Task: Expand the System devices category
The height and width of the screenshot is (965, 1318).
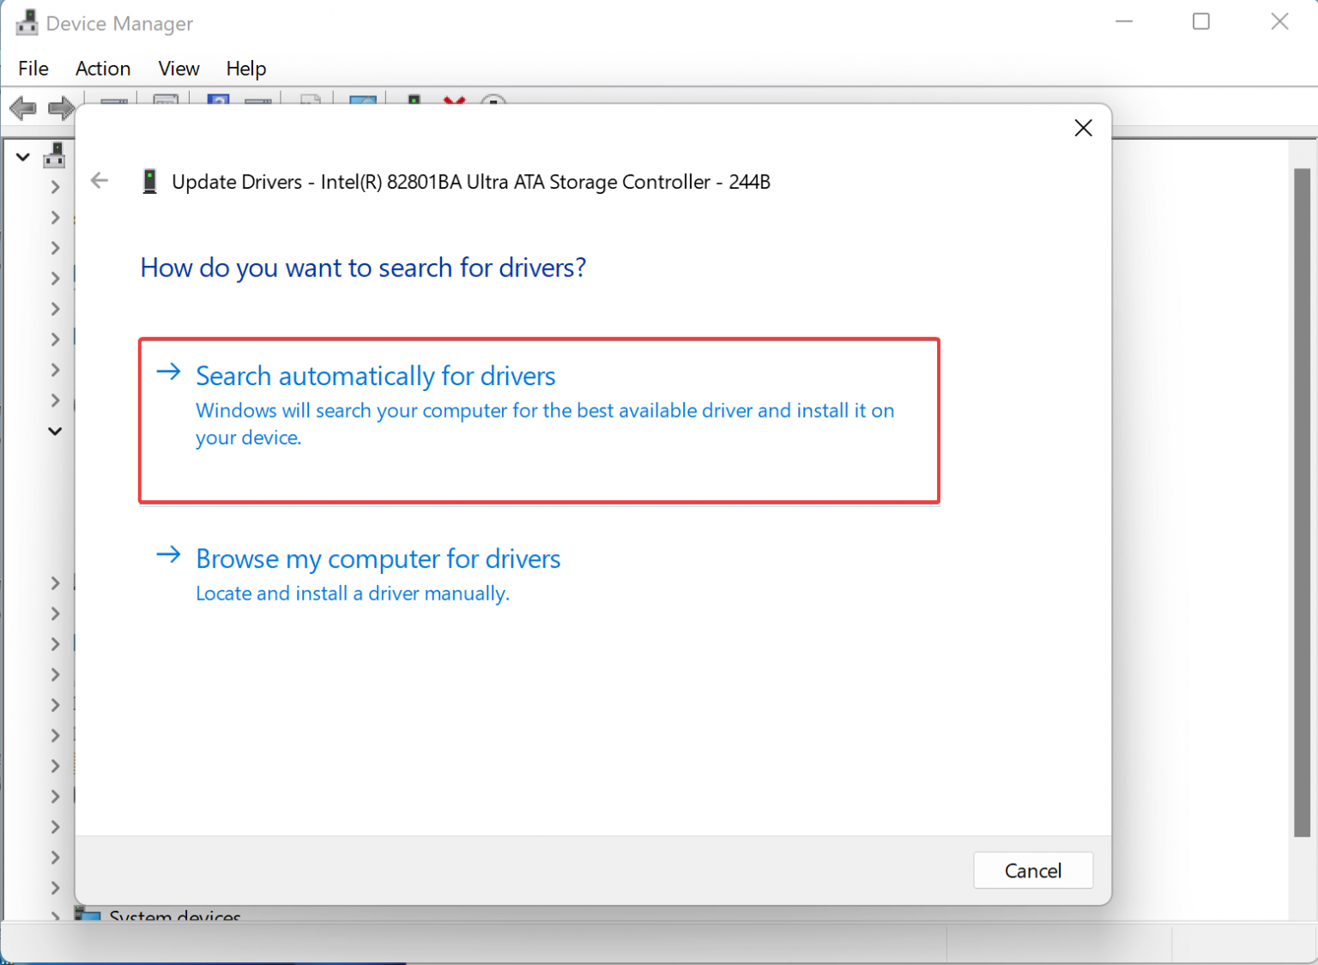Action: (x=54, y=916)
